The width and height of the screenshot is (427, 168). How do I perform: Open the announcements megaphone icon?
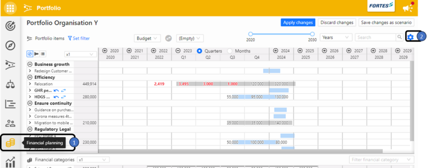tap(408, 8)
